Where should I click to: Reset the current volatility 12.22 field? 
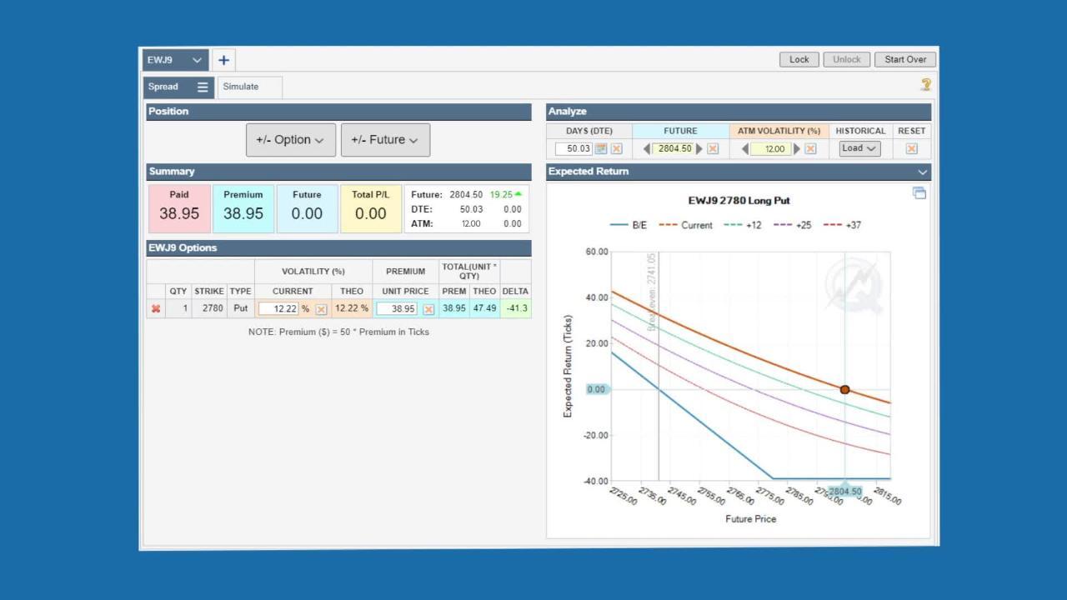coord(321,309)
